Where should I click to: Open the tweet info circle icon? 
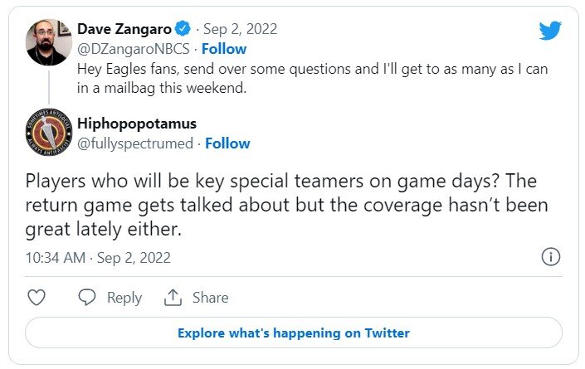549,257
